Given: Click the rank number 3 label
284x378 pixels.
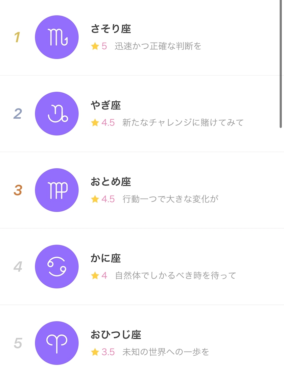Looking at the screenshot, I should (x=18, y=190).
